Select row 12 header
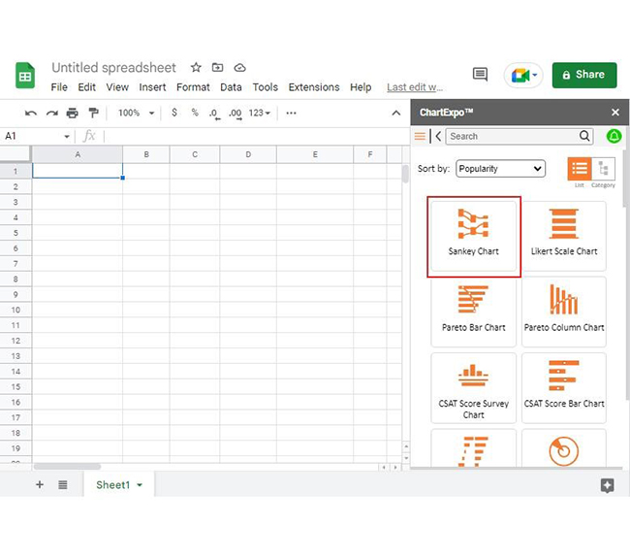 [16, 341]
